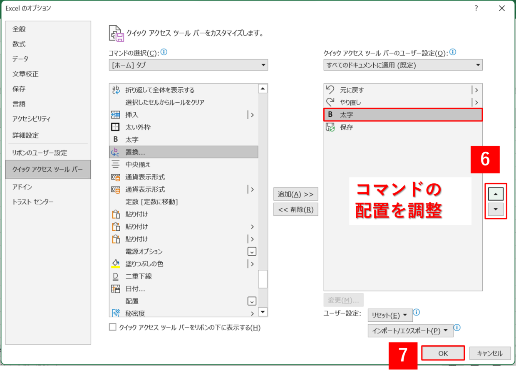Click the plain chevron on a 貼り付け row

click(252, 227)
